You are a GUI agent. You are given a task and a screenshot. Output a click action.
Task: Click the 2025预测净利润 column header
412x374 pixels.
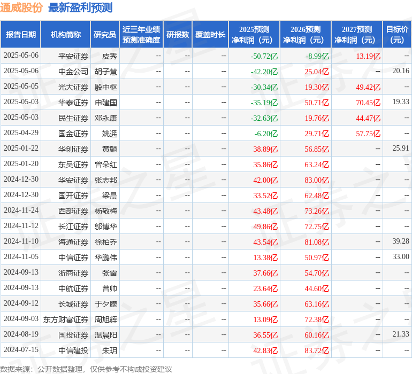[x=254, y=35]
